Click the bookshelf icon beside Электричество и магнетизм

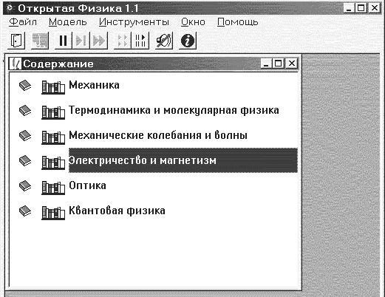(x=53, y=163)
